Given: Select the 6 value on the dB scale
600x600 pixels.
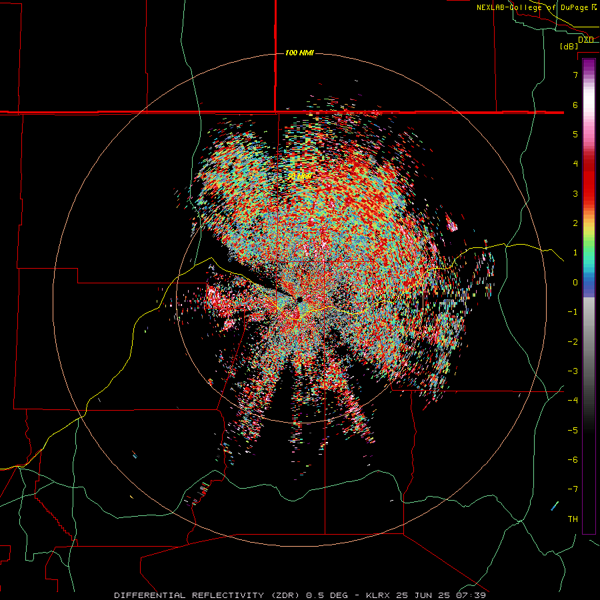Looking at the screenshot, I should [575, 105].
